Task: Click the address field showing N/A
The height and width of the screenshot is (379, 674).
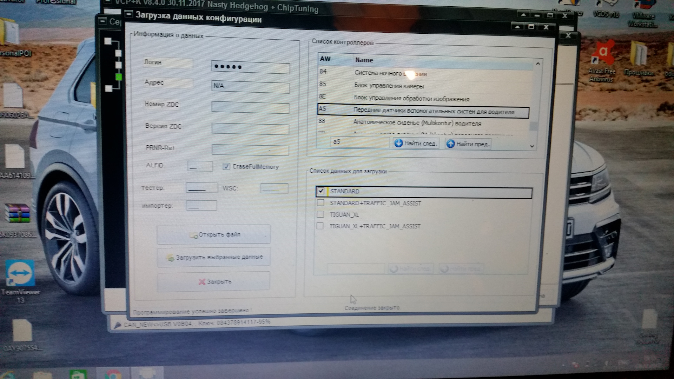Action: [x=250, y=86]
